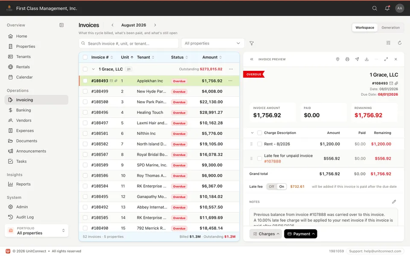Email support help@unitconnect.com

click(375, 251)
